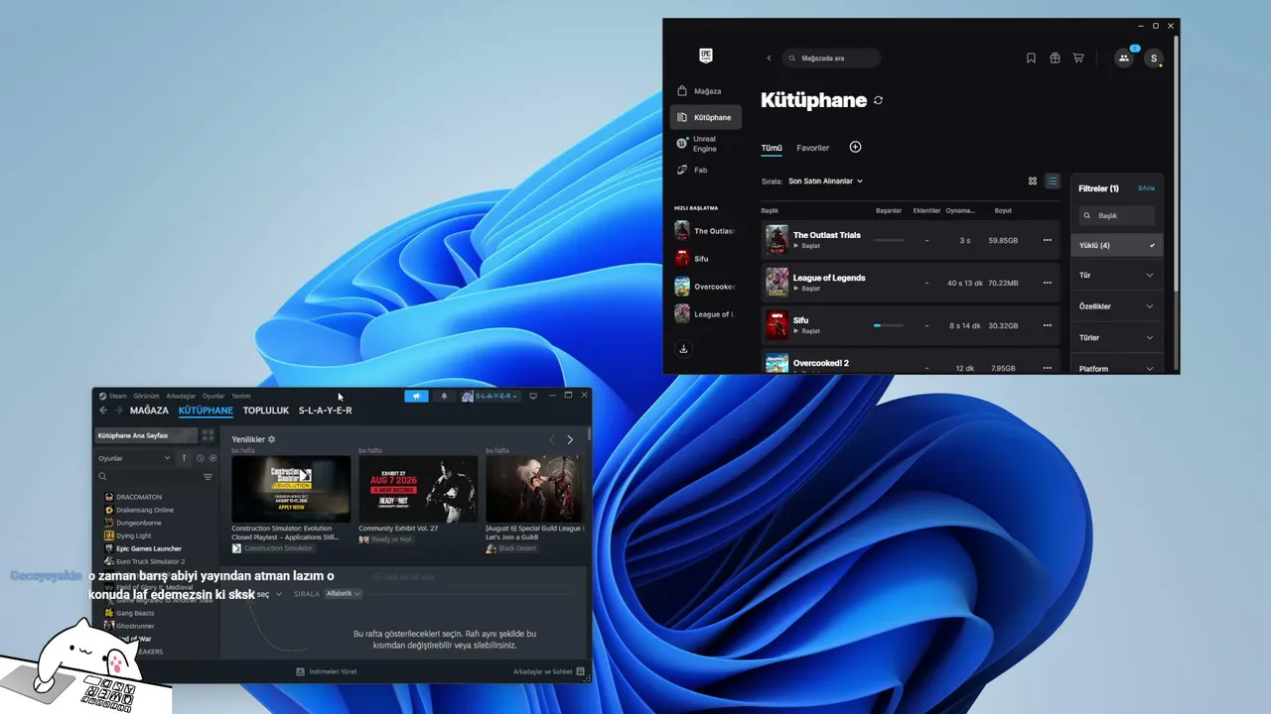Screen dimensions: 1271x714
Task: Open Steam library advanced filter icon
Action: click(x=208, y=477)
